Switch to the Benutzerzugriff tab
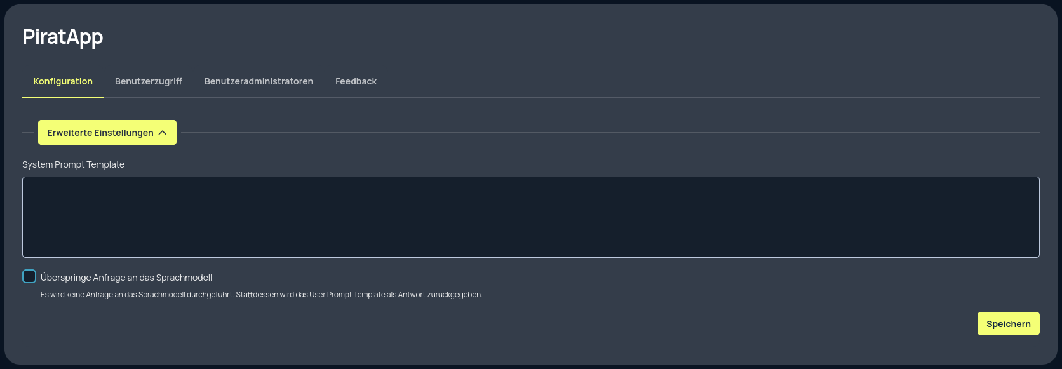The image size is (1062, 369). (x=148, y=81)
